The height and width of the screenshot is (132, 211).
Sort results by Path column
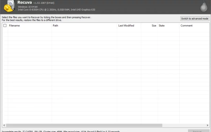click(84, 26)
